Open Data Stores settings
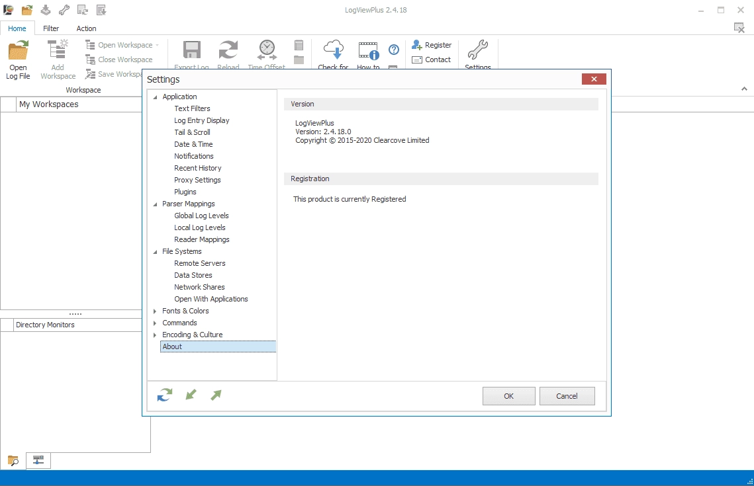Viewport: 754px width, 486px height. point(193,275)
